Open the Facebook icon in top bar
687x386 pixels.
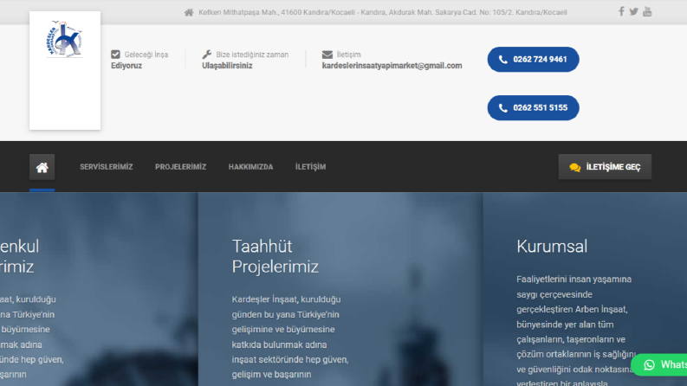click(x=621, y=12)
